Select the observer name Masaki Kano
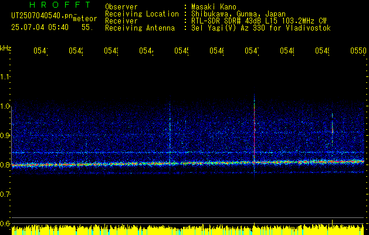Screen dimensions: 369x235 [214, 6]
